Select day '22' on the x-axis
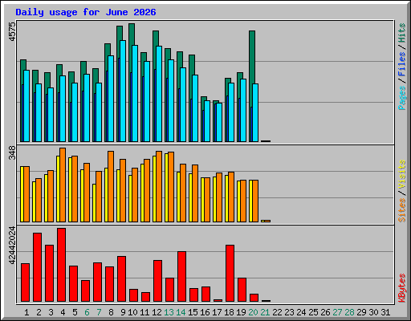The image size is (411, 321). [x=277, y=312]
